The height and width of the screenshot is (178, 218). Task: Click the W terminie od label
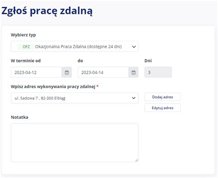(x=26, y=61)
